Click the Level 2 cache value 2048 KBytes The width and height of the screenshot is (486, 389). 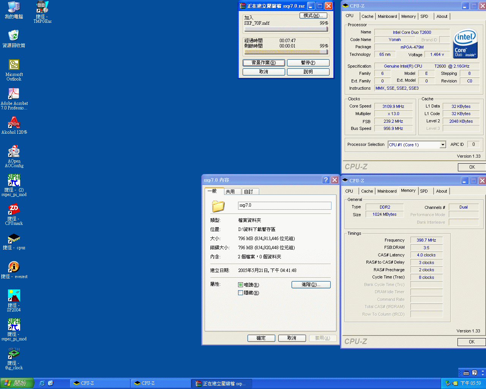(461, 121)
